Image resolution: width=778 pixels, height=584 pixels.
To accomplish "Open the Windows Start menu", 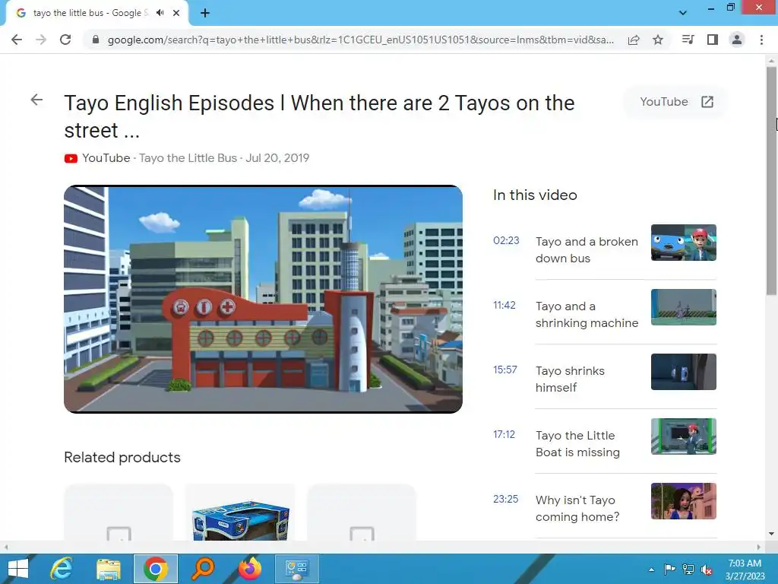I will tap(18, 569).
